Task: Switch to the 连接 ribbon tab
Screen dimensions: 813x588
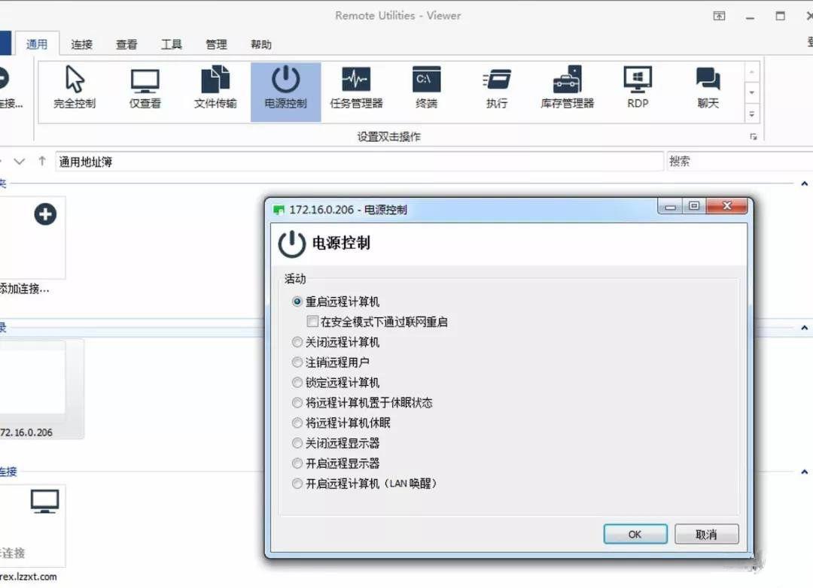Action: [81, 44]
